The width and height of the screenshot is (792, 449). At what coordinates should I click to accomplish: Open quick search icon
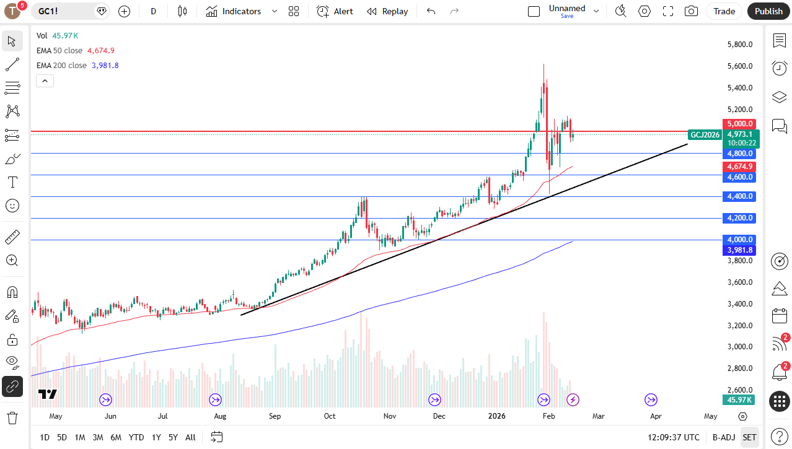tap(620, 11)
